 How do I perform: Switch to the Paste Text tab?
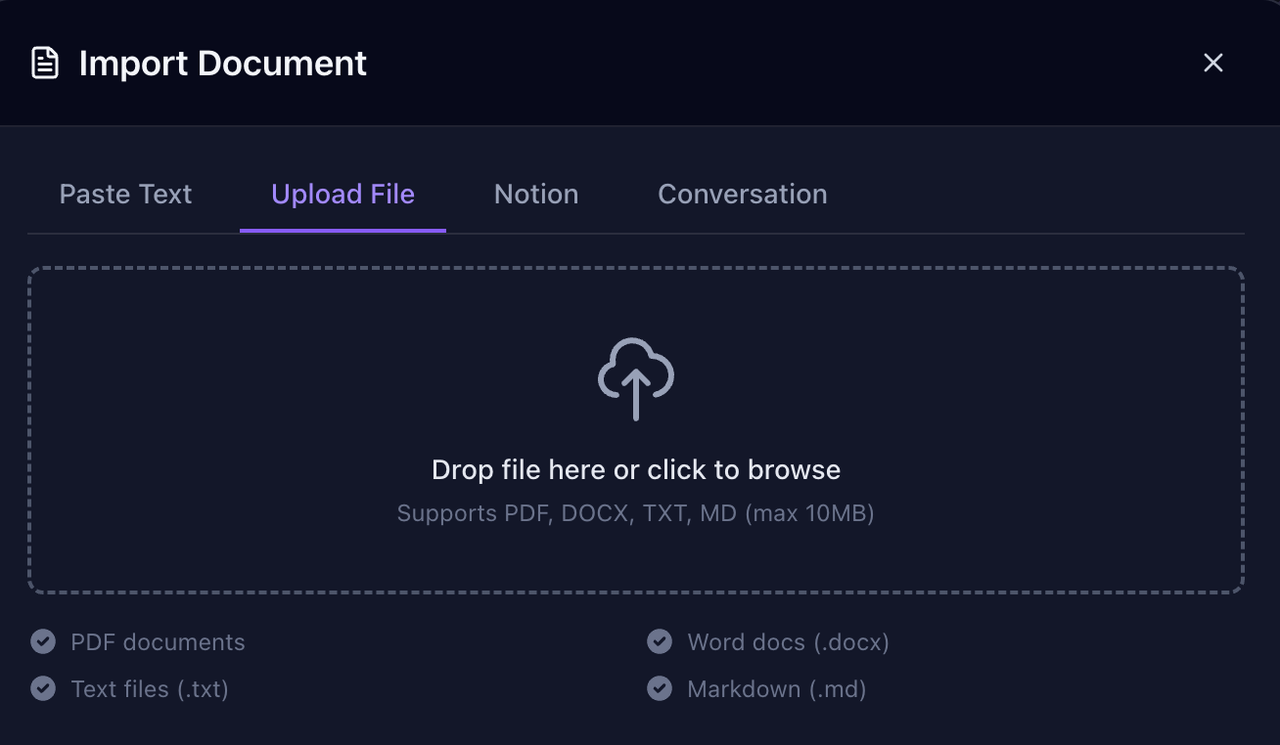click(x=124, y=194)
